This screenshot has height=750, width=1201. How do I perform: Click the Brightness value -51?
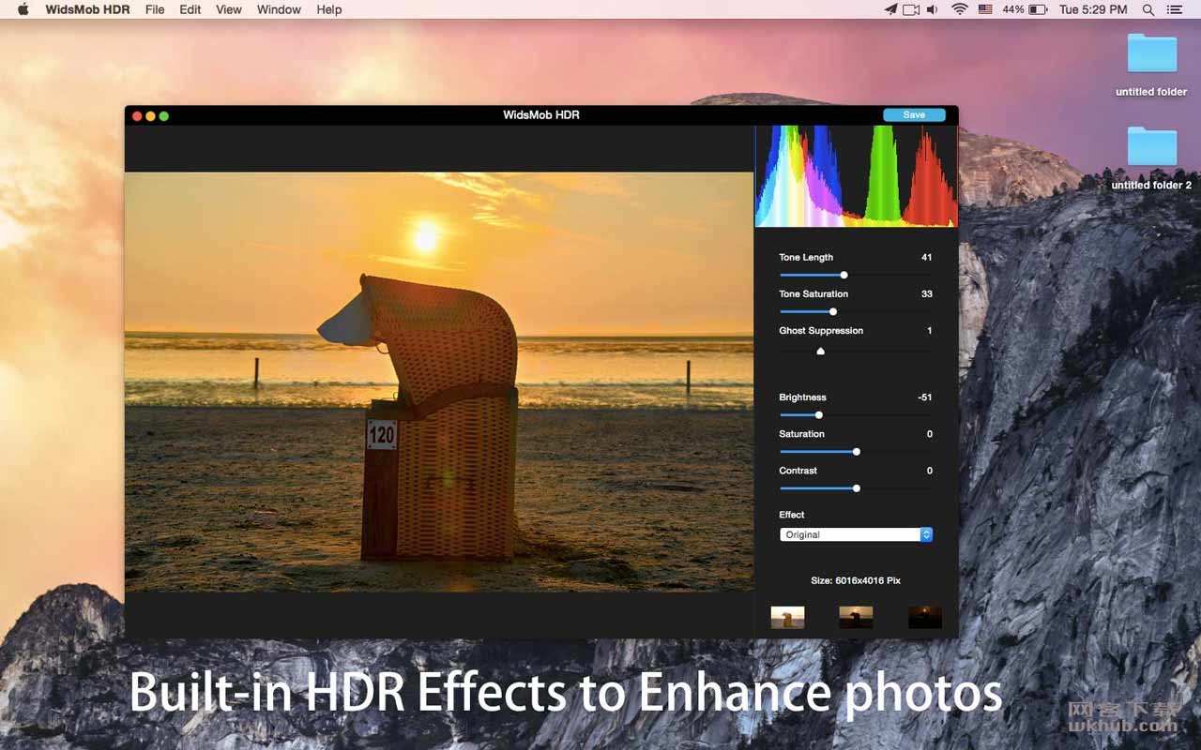point(924,397)
